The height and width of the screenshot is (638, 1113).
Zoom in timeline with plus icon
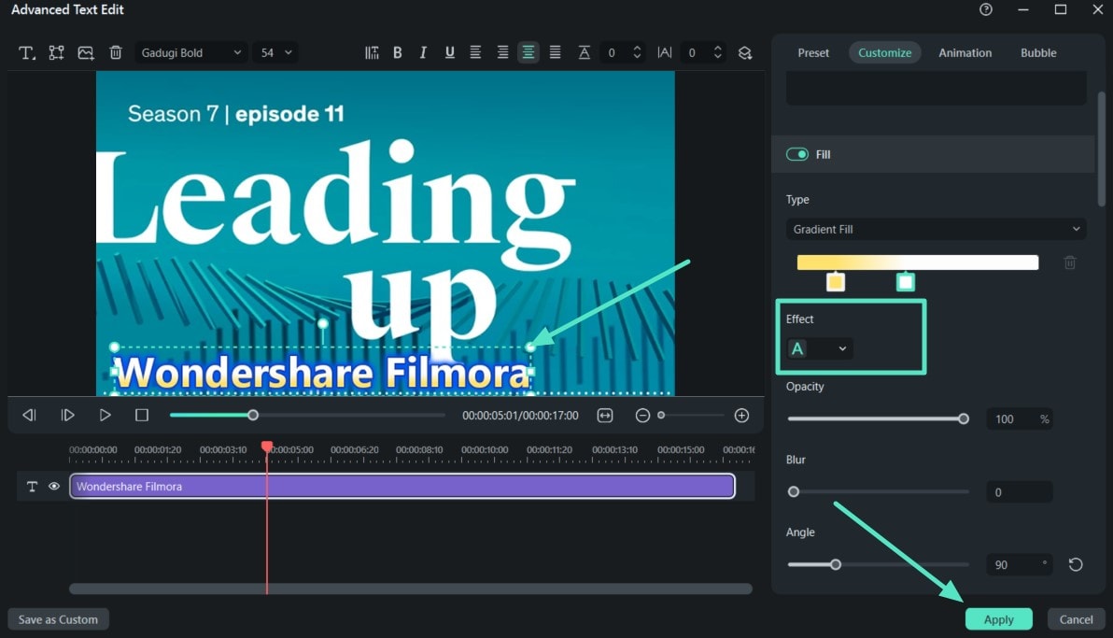741,416
